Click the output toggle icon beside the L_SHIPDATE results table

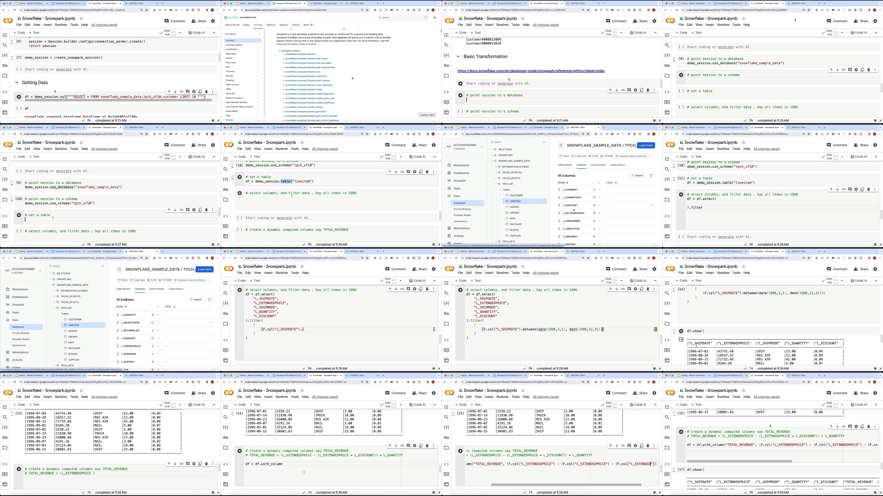[x=681, y=339]
